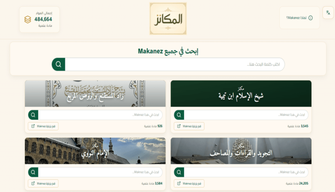Click search icon in الإمام النووي card
Image resolution: width=335 pixels, height=192 pixels.
tap(33, 172)
